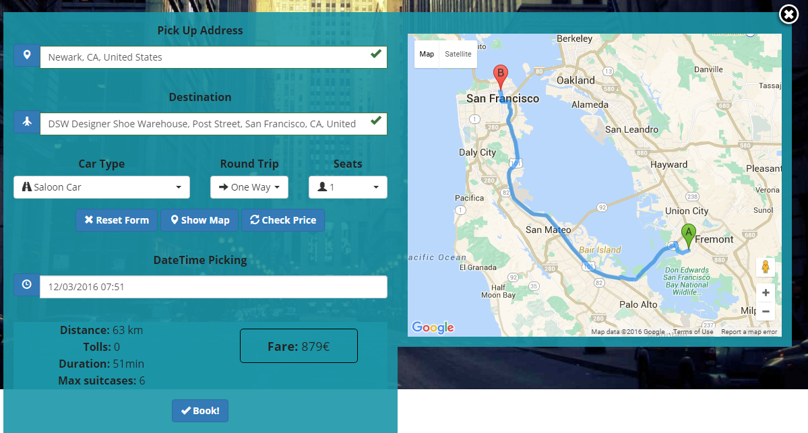Viewport: 808px width, 433px height.
Task: Click the Palo Alto label on map
Action: 638,304
